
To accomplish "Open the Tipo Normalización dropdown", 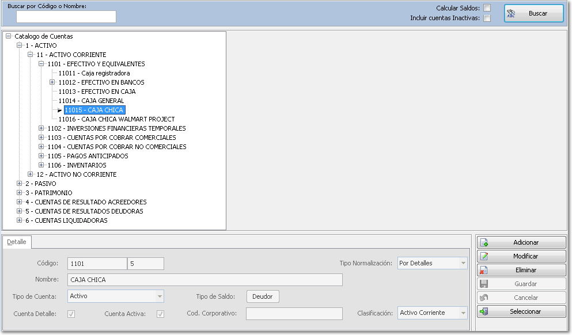I will [464, 262].
